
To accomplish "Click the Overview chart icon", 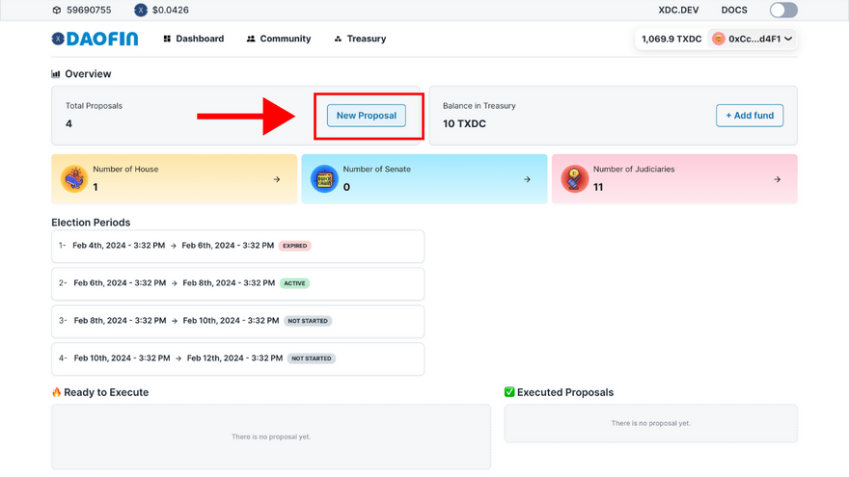I will [56, 74].
